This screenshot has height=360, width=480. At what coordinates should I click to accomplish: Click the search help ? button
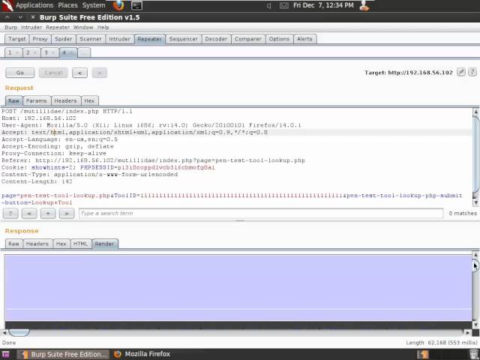point(10,213)
